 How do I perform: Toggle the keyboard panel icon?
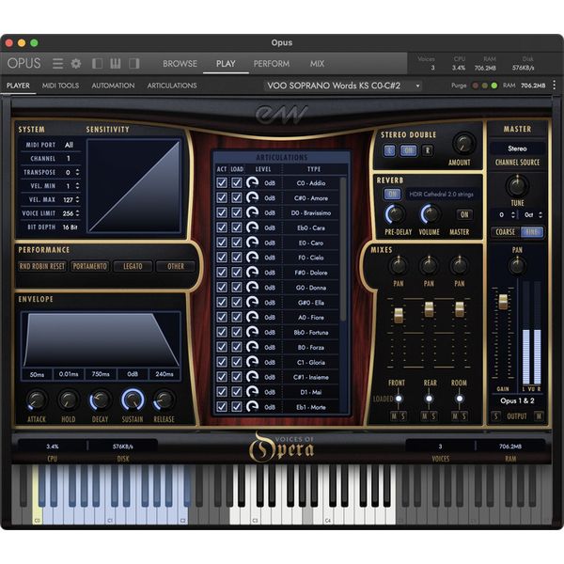click(x=116, y=64)
